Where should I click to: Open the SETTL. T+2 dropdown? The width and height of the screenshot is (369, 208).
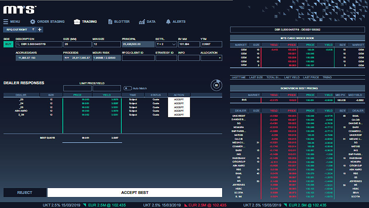(x=166, y=44)
